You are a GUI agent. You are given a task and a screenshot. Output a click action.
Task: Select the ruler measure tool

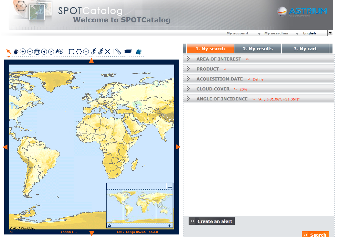pos(118,51)
